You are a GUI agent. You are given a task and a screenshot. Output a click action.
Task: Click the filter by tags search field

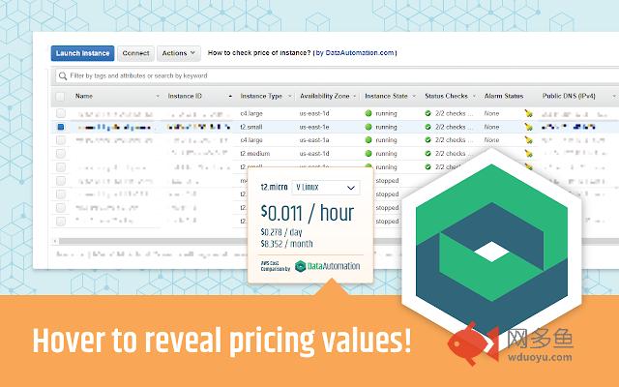[290, 74]
